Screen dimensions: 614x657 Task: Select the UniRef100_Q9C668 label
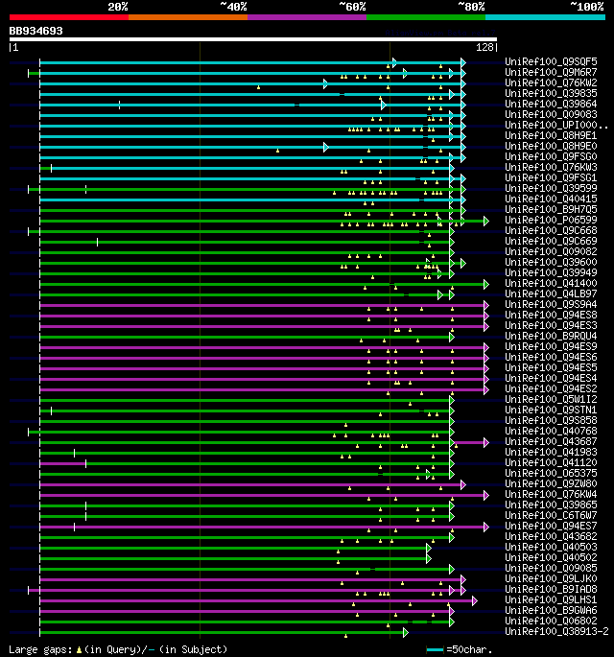pyautogui.click(x=551, y=230)
